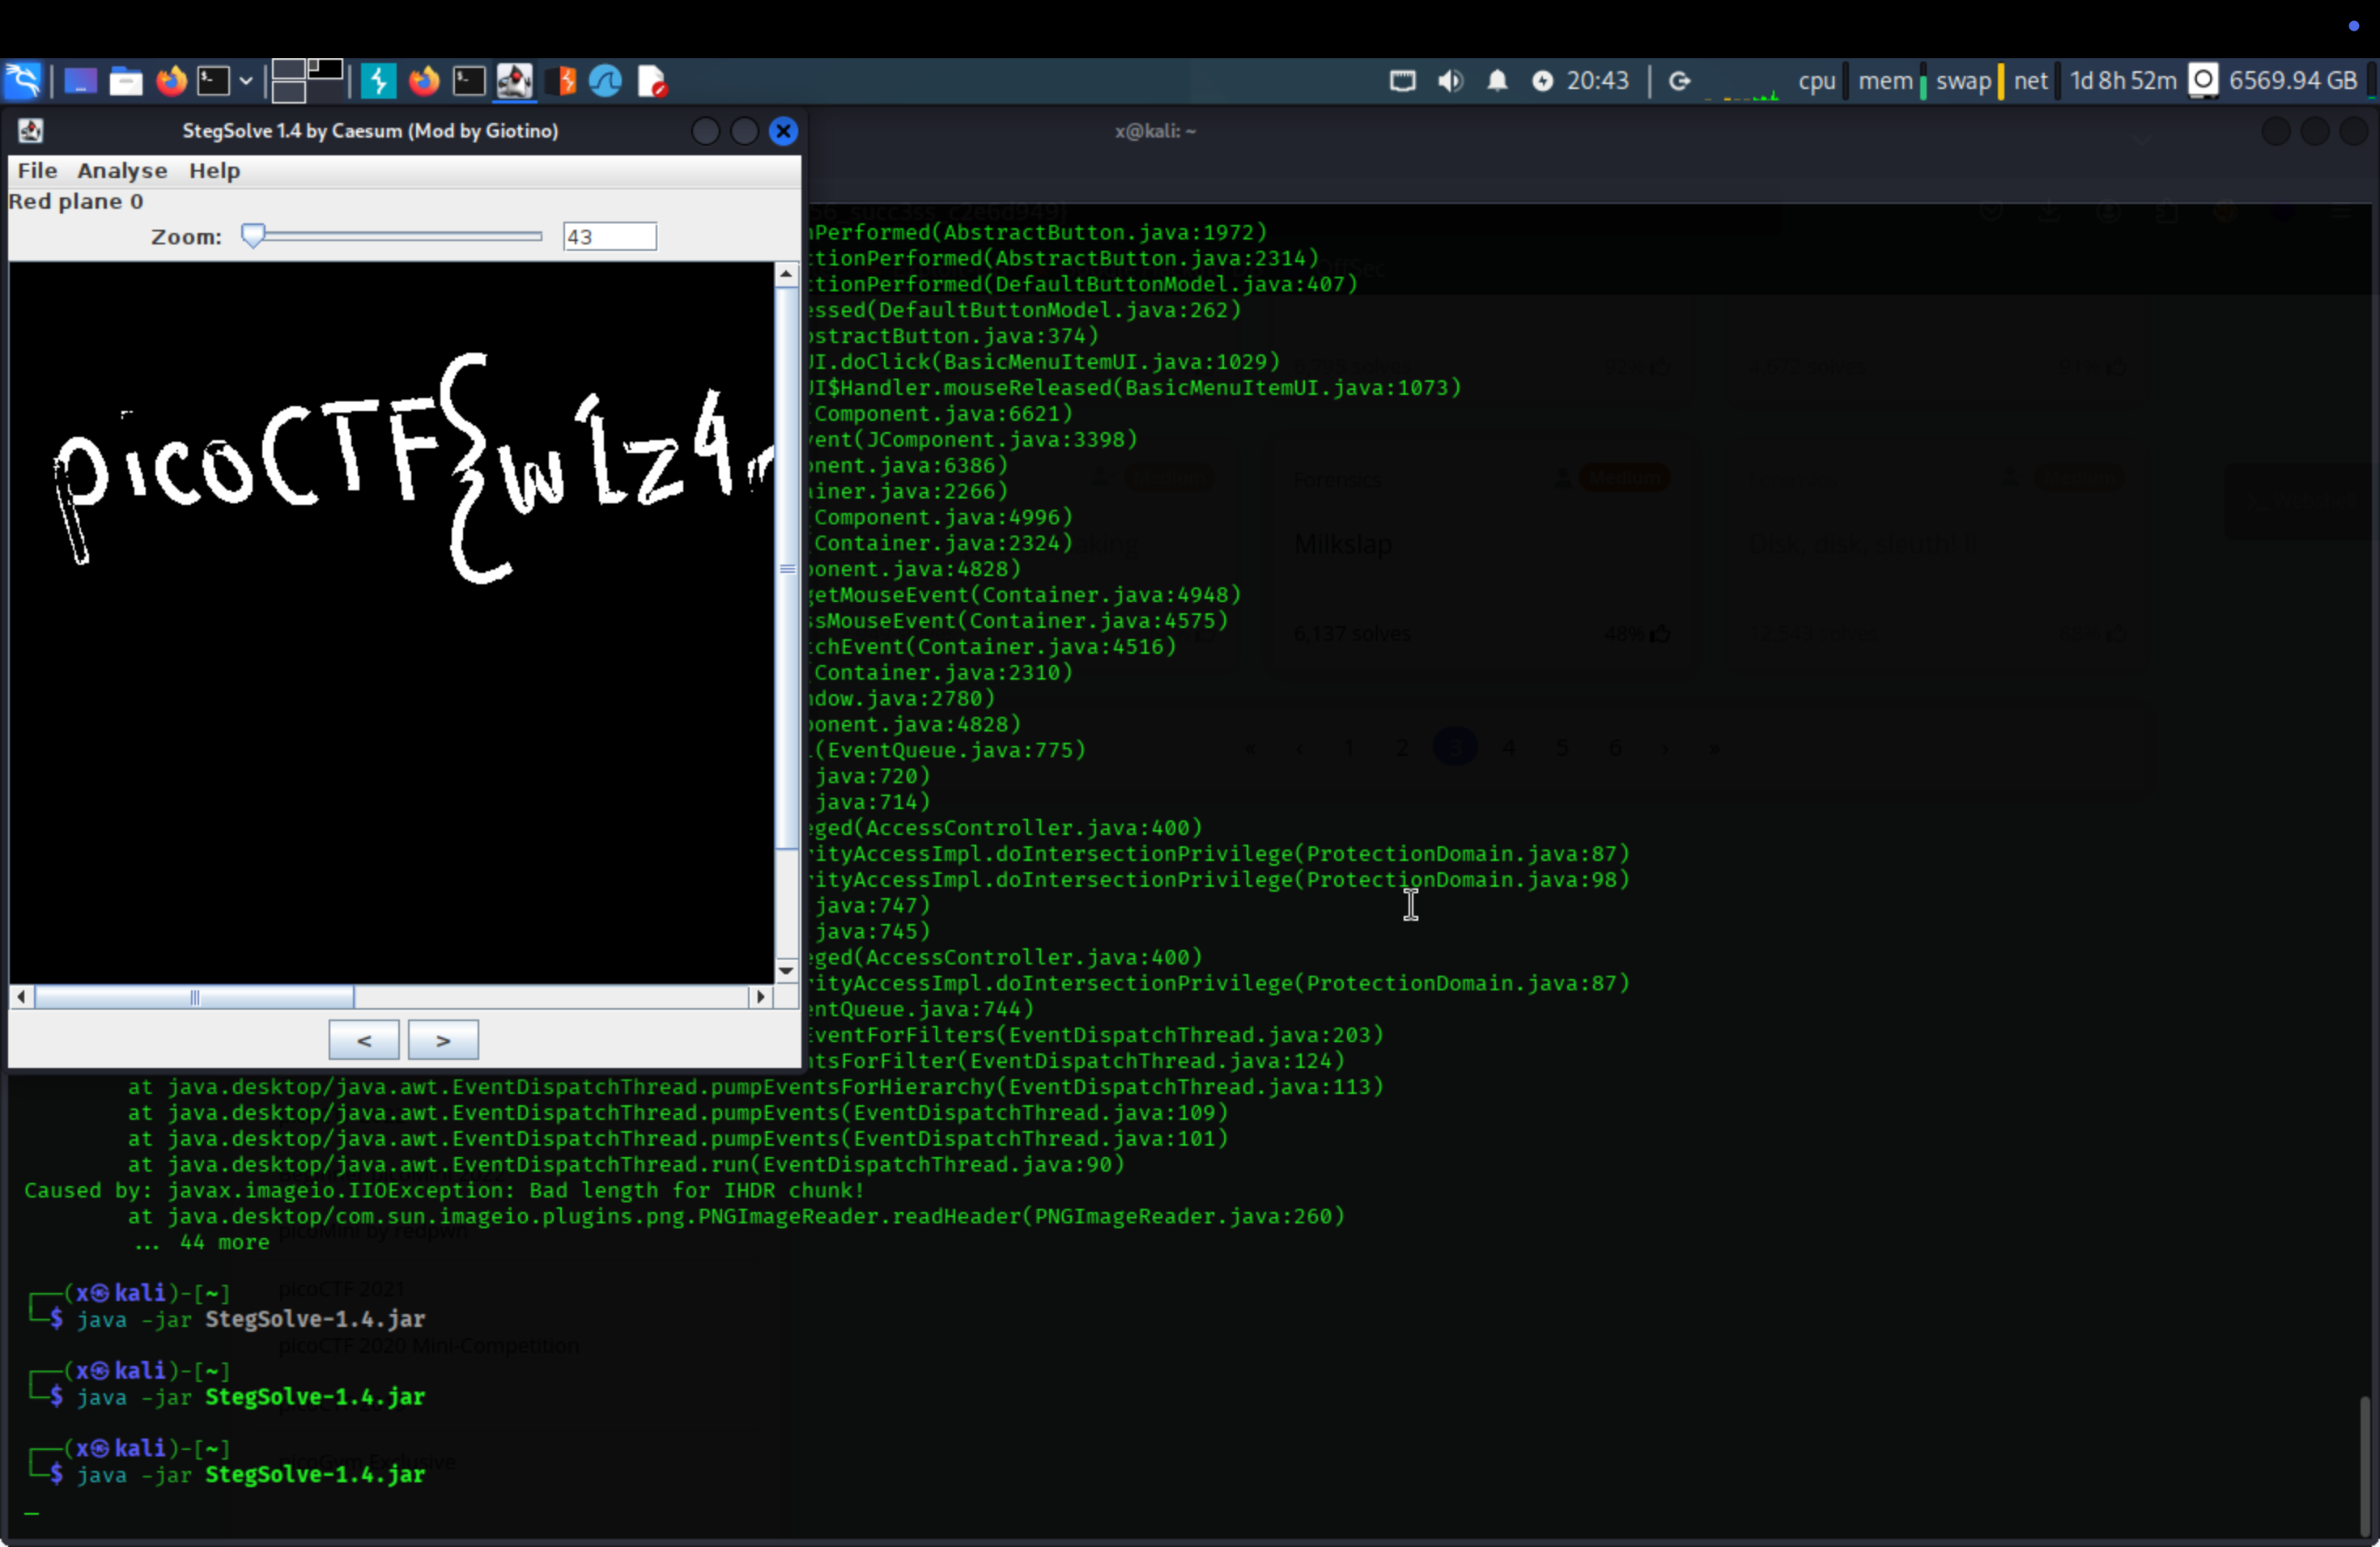Open the orange Burp Suite taskbar entry
The height and width of the screenshot is (1547, 2380).
point(562,81)
